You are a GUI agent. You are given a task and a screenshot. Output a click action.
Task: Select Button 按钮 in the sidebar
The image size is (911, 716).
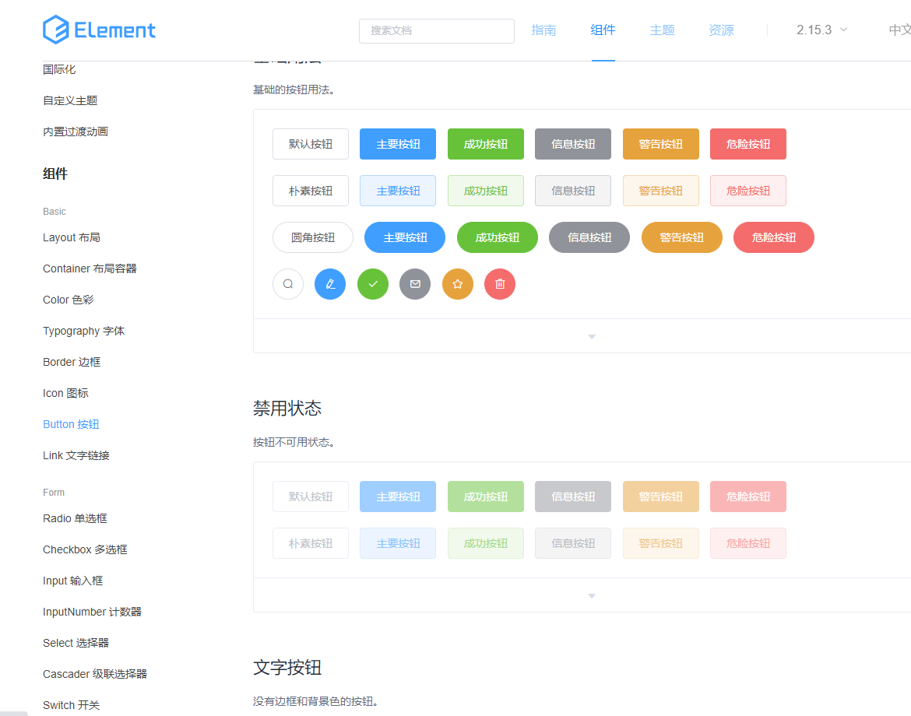71,424
